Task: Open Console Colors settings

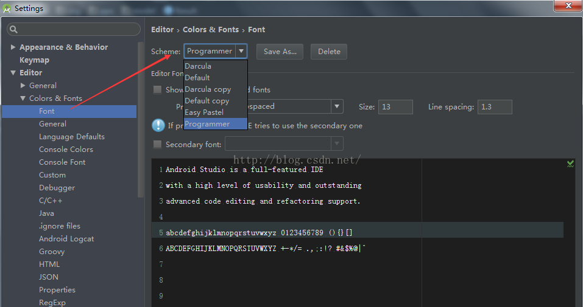Action: coord(66,149)
